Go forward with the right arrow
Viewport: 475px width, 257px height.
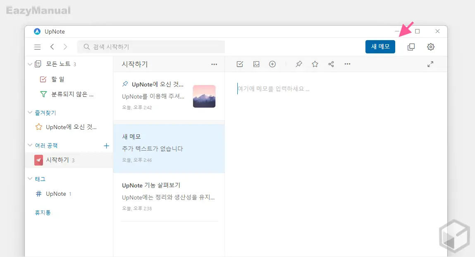point(65,47)
